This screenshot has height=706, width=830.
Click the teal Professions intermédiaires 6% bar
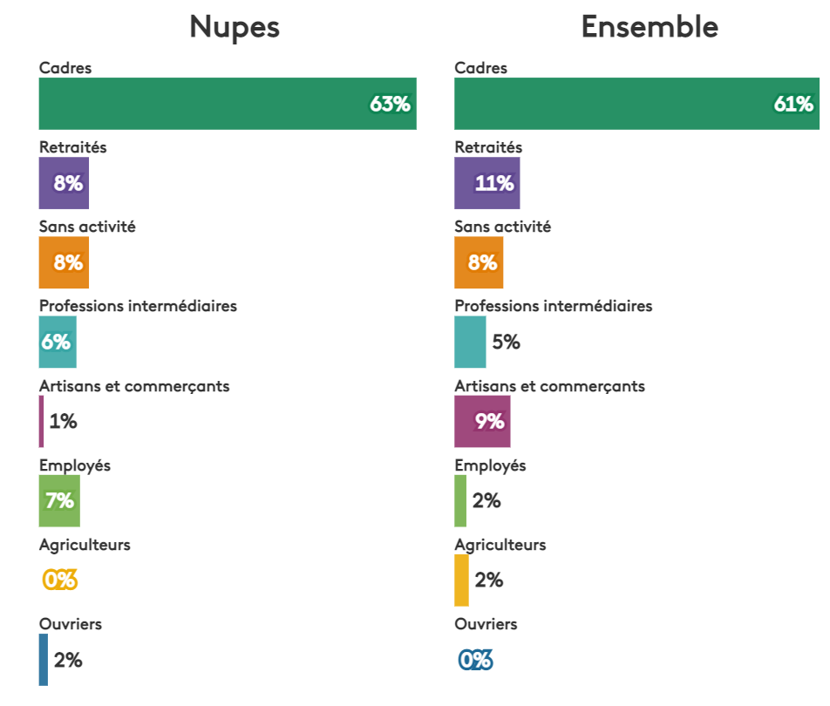pos(58,342)
